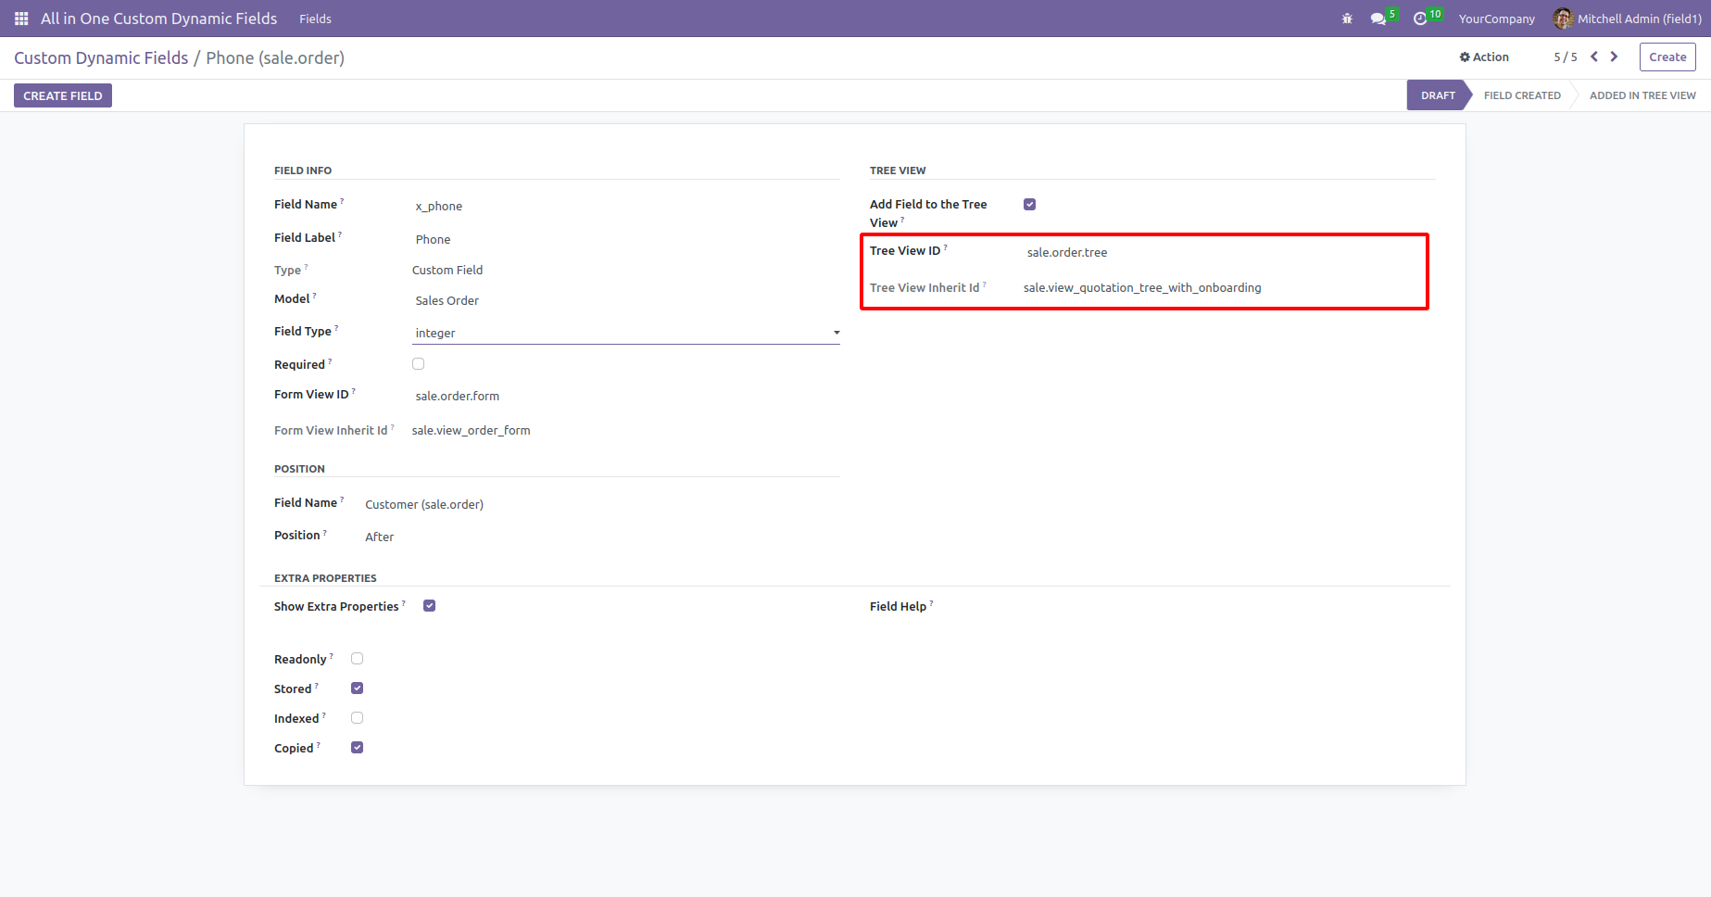Select Added in Tree View status stage
Viewport: 1711px width, 897px height.
[x=1642, y=95]
